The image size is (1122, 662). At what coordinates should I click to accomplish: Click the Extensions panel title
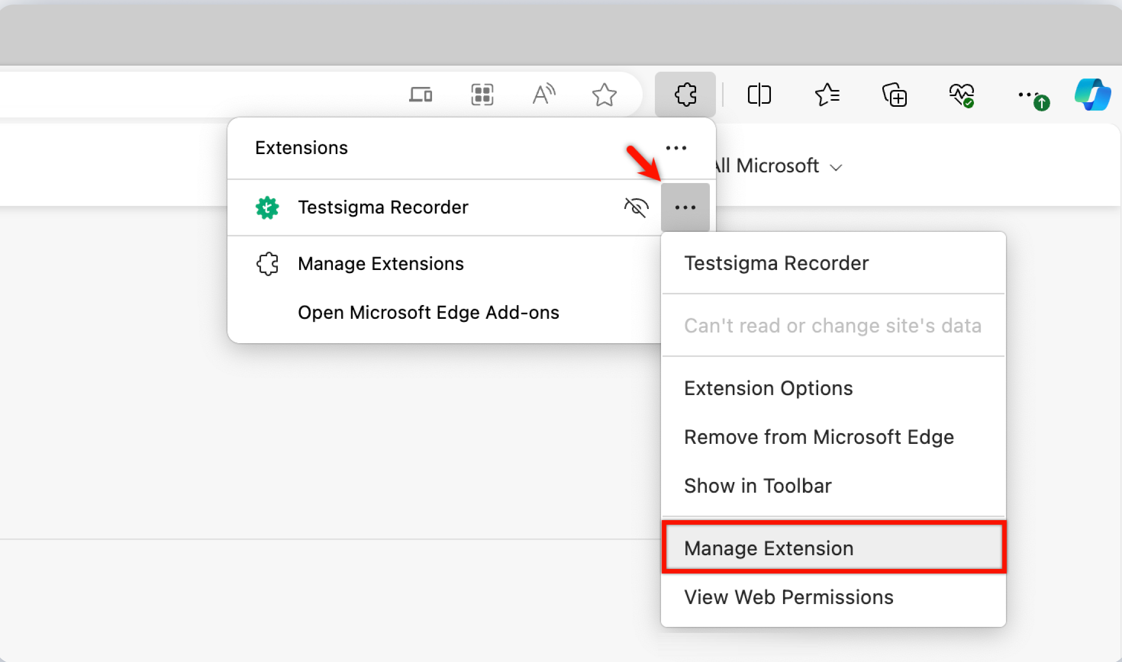301,148
